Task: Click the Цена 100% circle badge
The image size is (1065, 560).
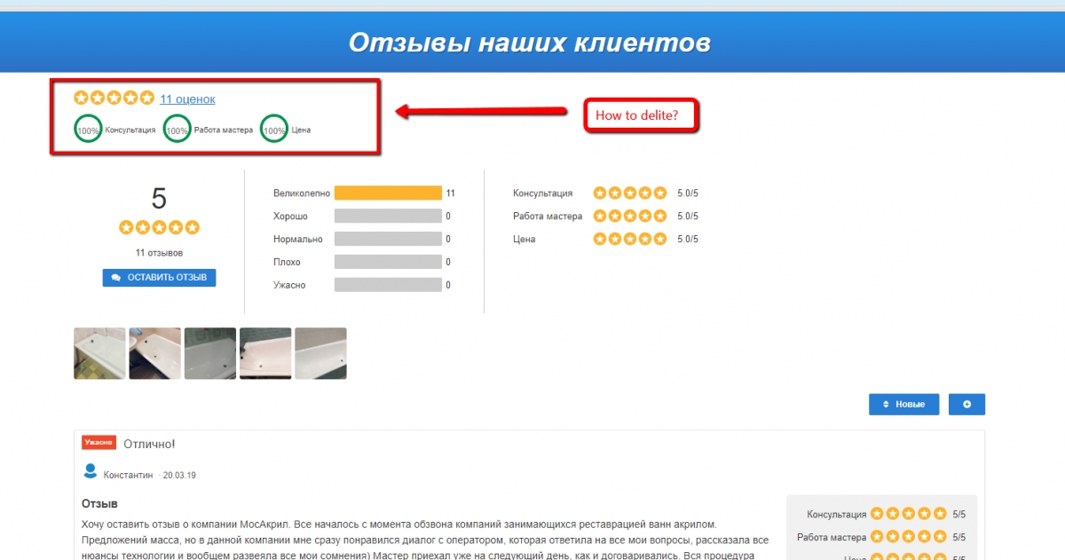Action: (x=275, y=130)
